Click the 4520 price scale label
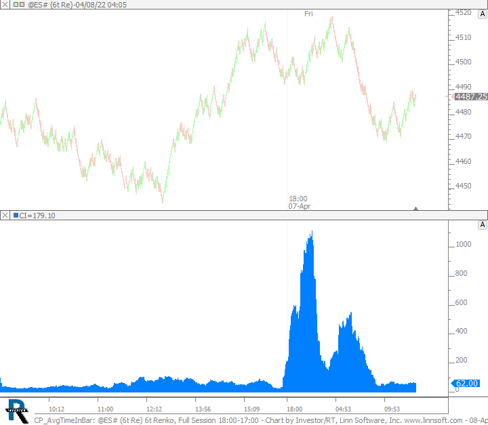The width and height of the screenshot is (488, 425). tap(463, 12)
